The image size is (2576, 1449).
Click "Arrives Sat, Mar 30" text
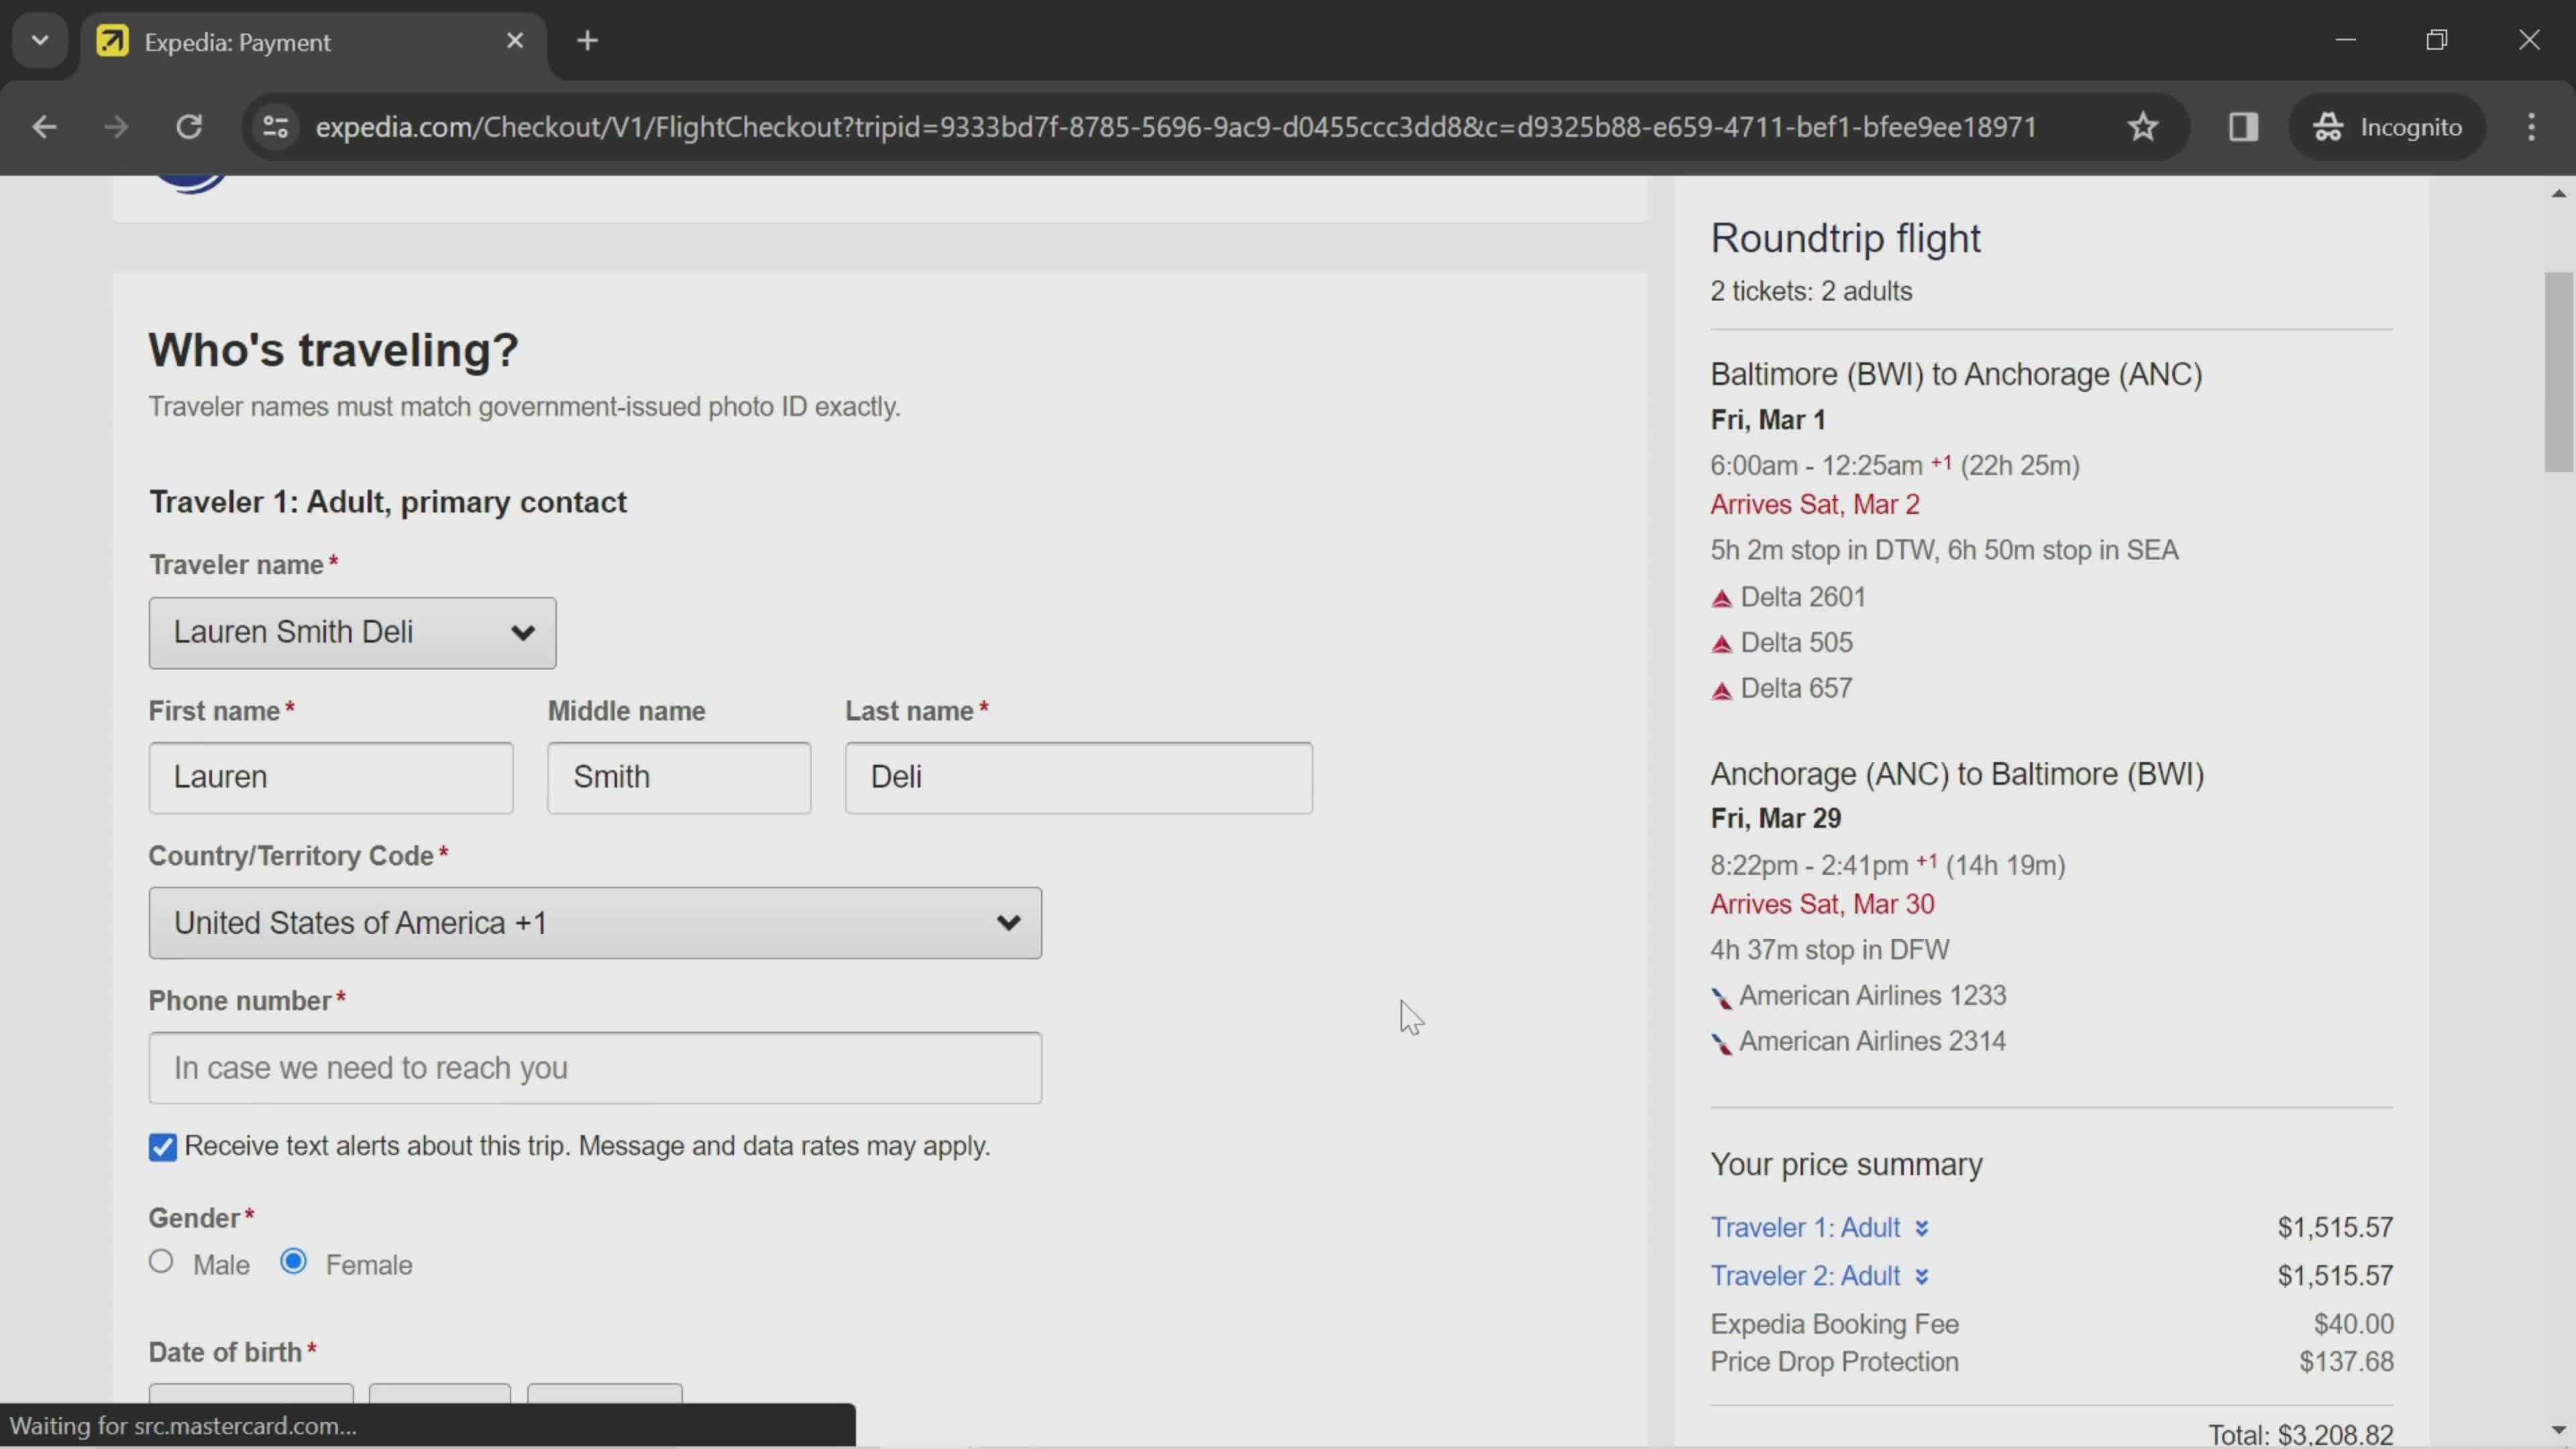1821,905
